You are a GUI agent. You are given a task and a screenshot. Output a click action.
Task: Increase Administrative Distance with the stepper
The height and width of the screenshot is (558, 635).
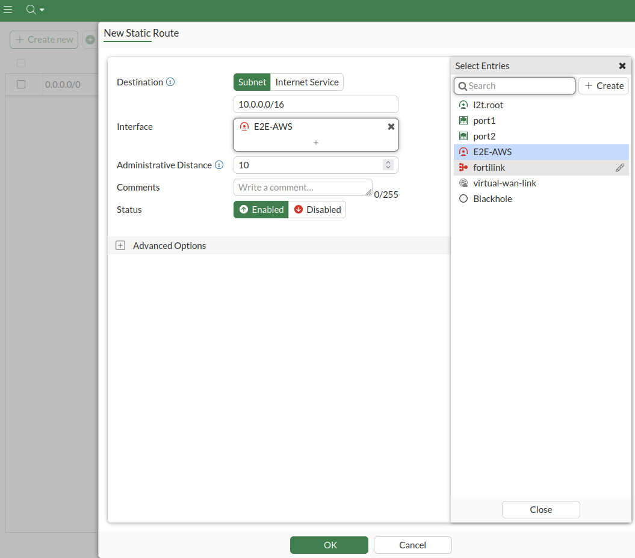(x=389, y=162)
